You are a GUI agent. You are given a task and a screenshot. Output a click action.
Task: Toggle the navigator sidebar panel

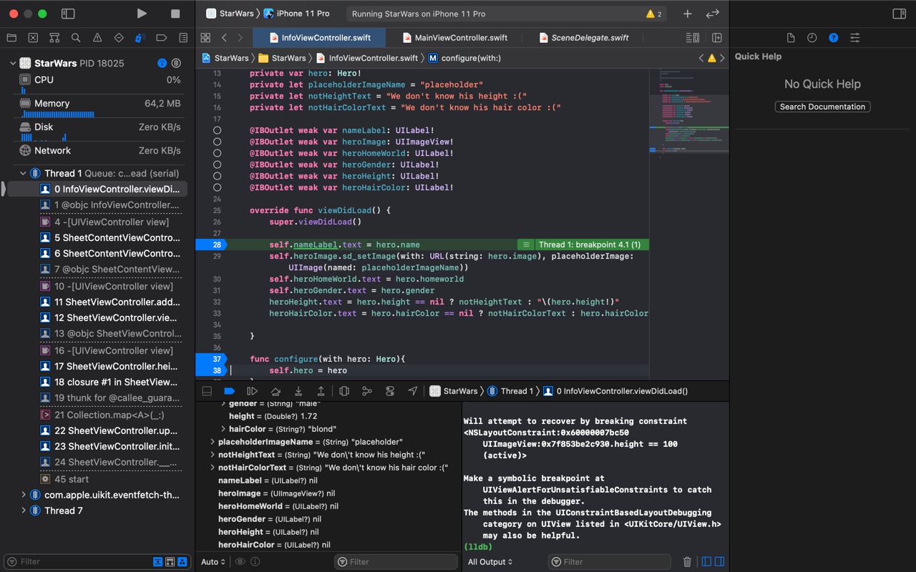point(68,14)
